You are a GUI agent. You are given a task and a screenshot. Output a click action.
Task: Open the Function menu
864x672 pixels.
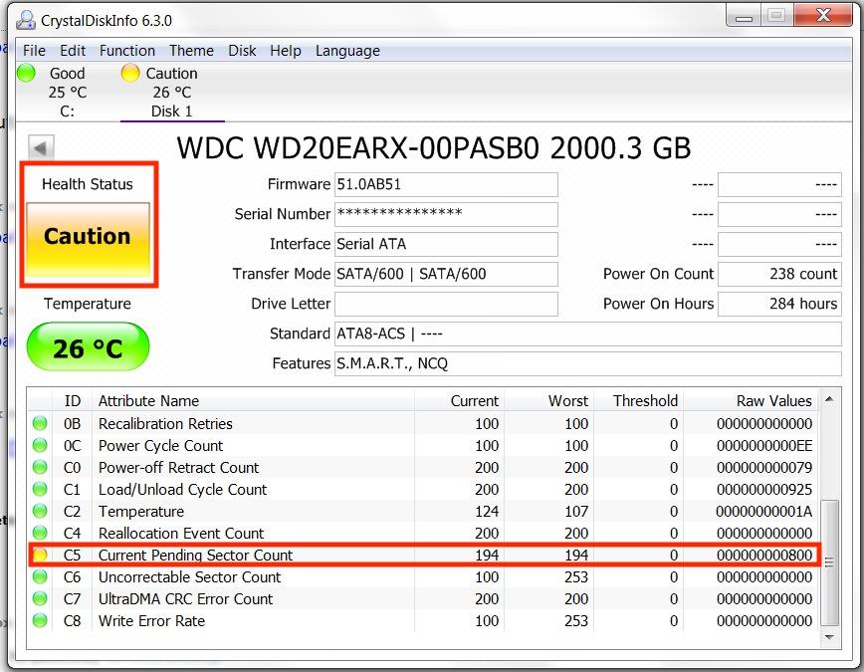[x=127, y=51]
